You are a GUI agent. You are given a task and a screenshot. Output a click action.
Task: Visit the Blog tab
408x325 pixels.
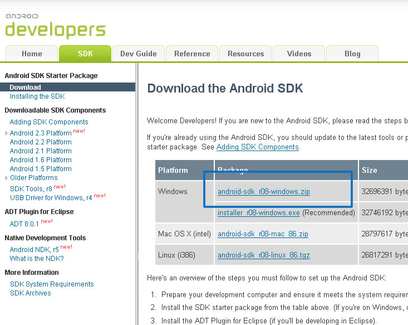352,54
